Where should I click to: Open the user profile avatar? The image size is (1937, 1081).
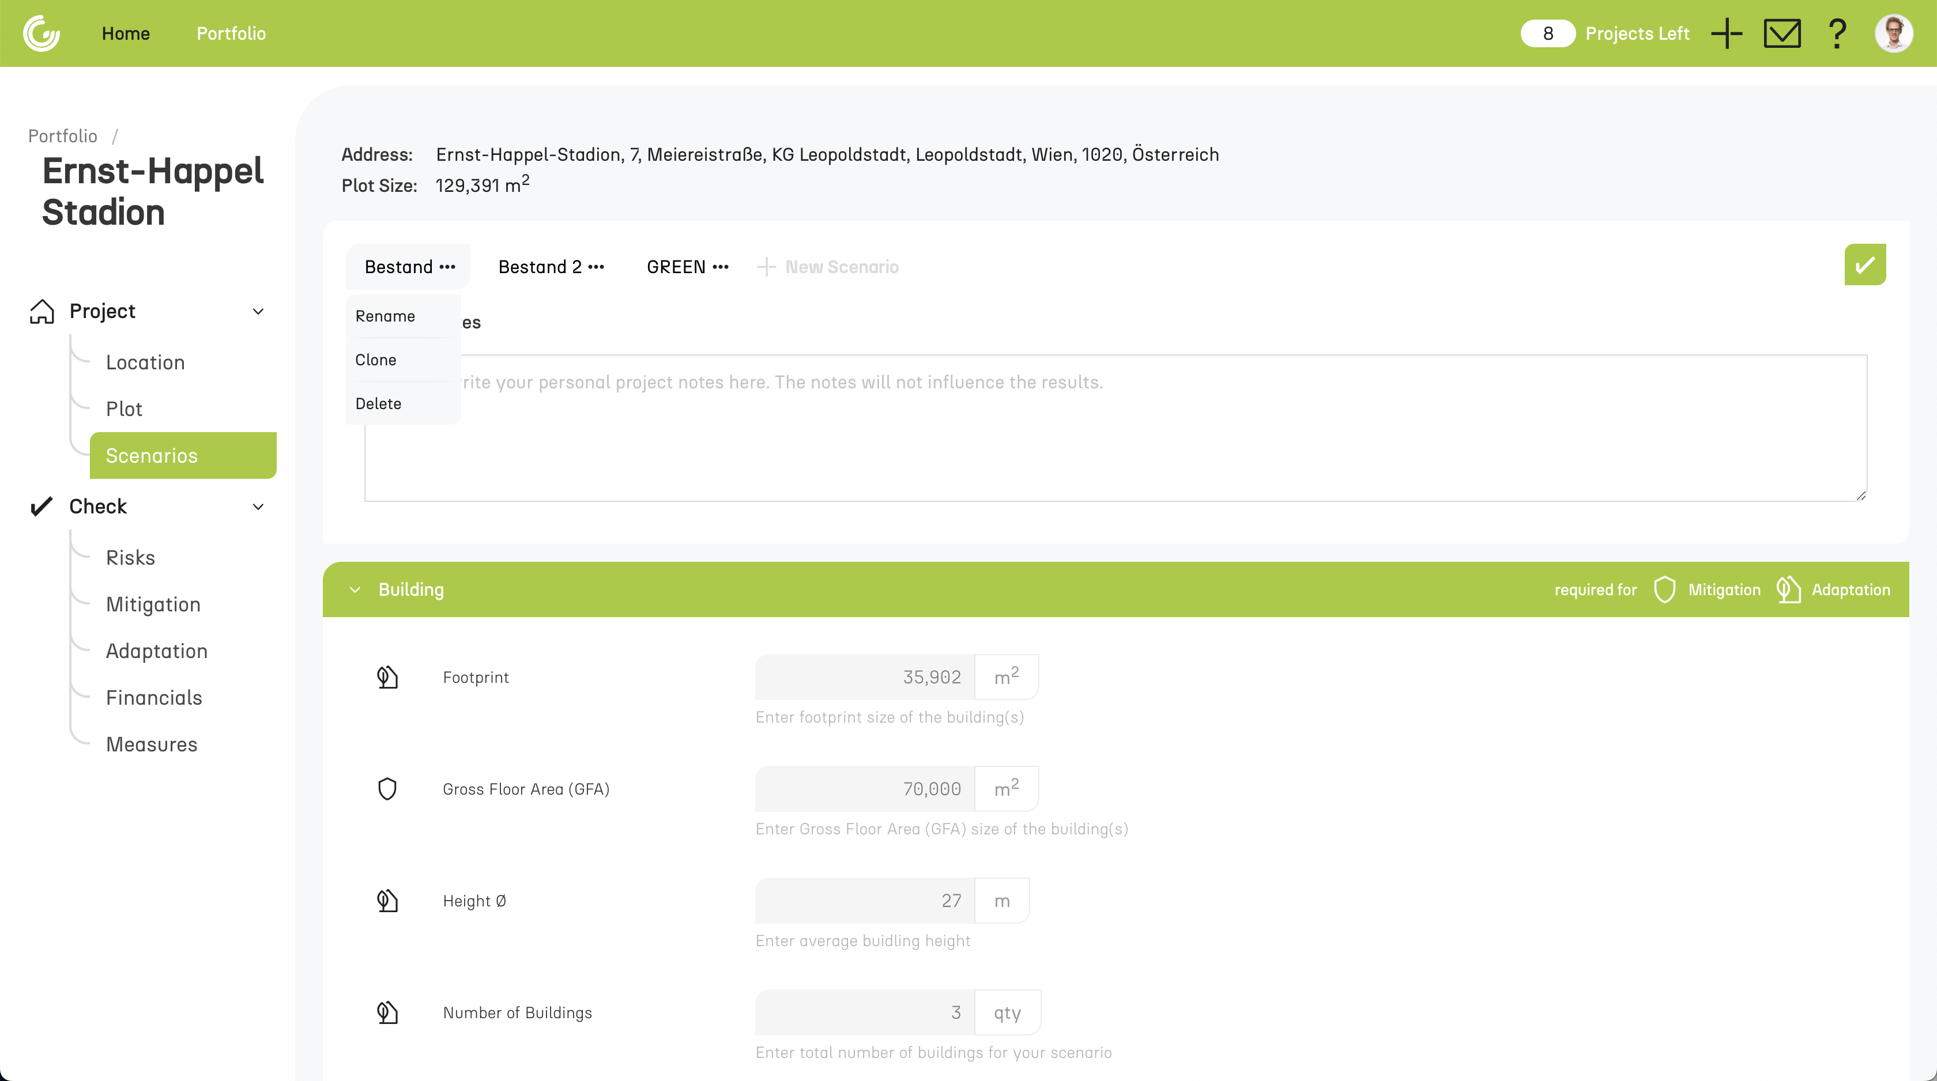1893,33
